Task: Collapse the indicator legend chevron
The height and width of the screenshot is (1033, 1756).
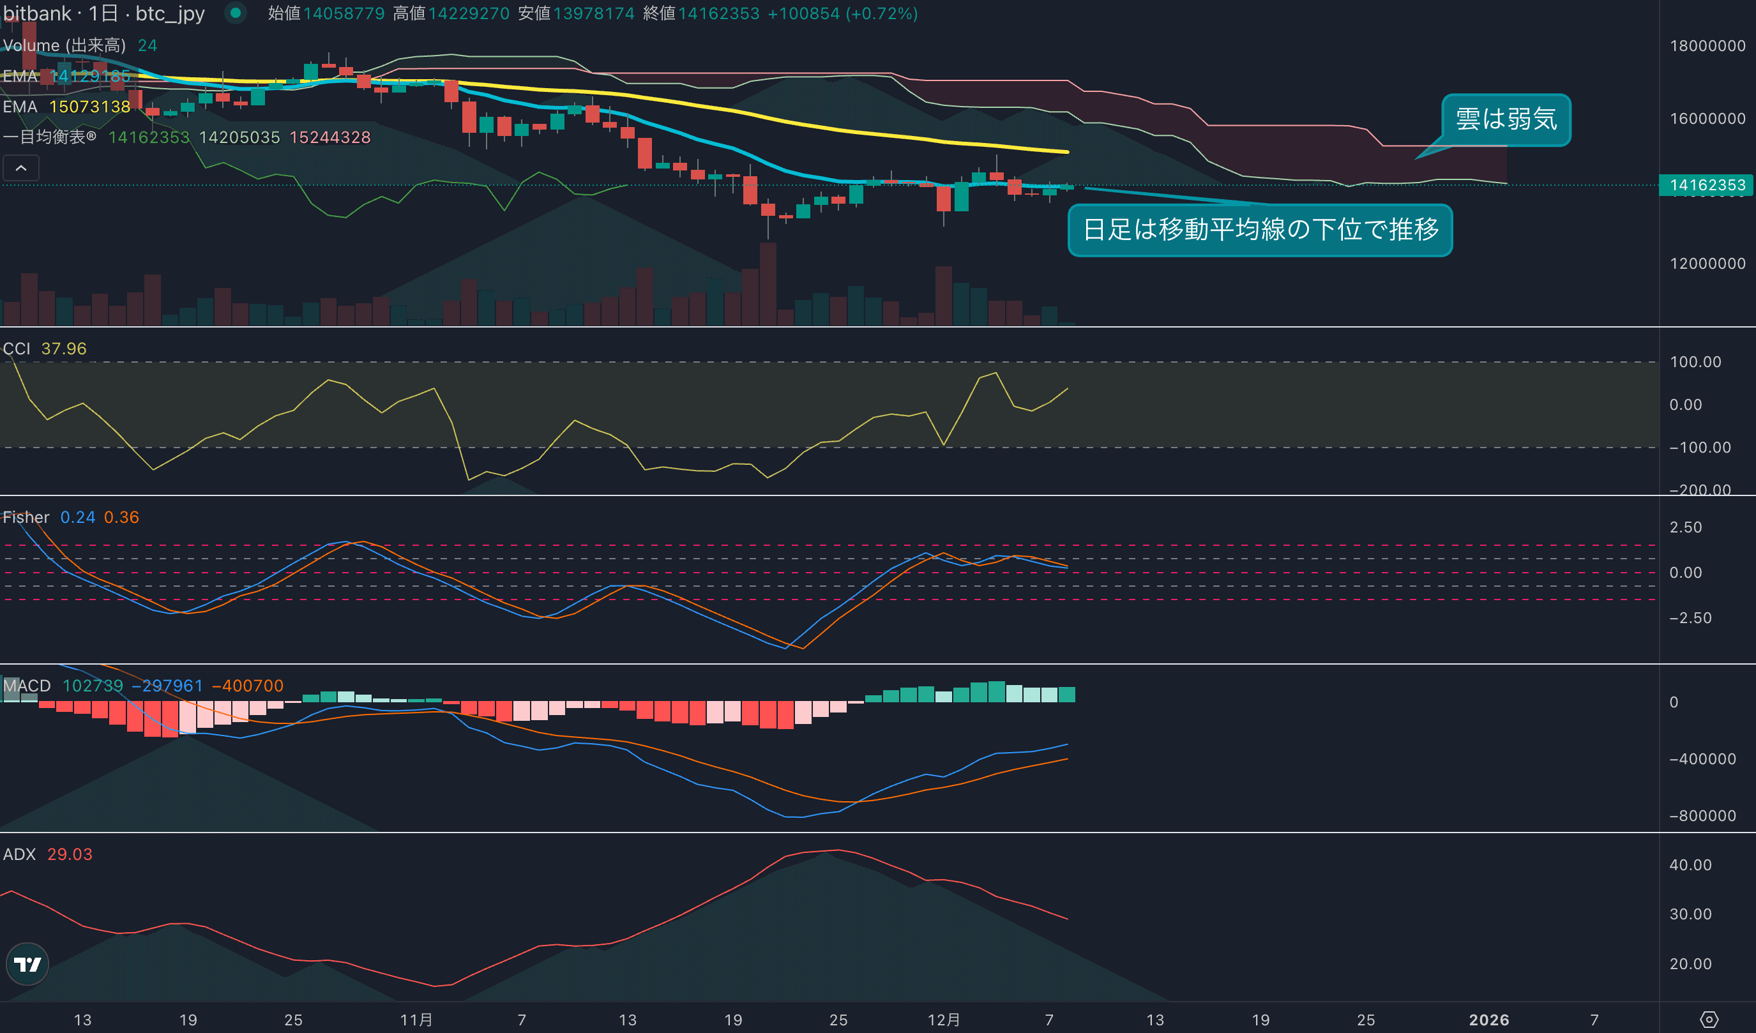Action: [x=21, y=168]
